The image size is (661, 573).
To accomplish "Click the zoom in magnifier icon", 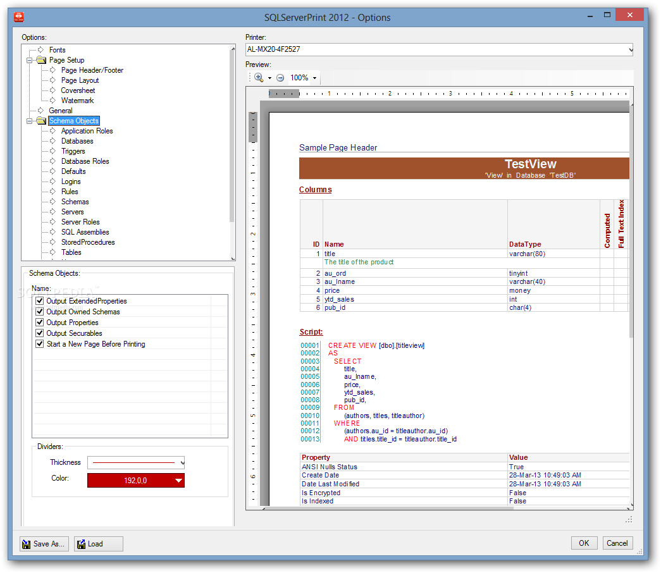I will pos(259,78).
